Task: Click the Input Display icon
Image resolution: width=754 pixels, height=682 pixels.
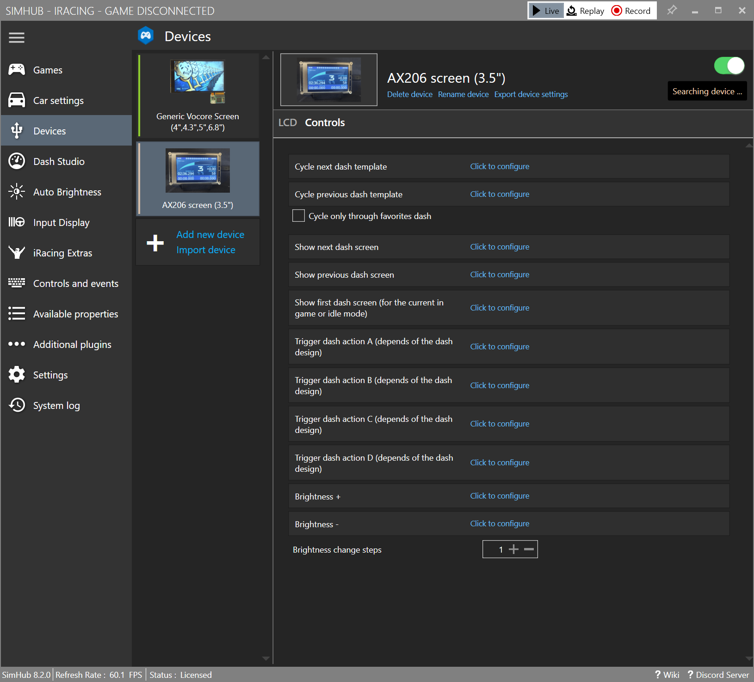Action: [x=17, y=222]
